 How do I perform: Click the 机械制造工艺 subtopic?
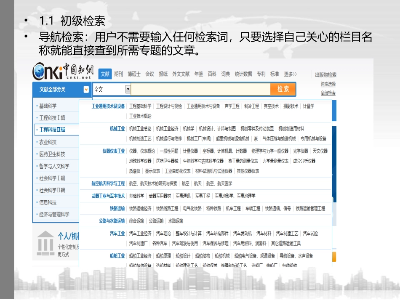point(140,139)
